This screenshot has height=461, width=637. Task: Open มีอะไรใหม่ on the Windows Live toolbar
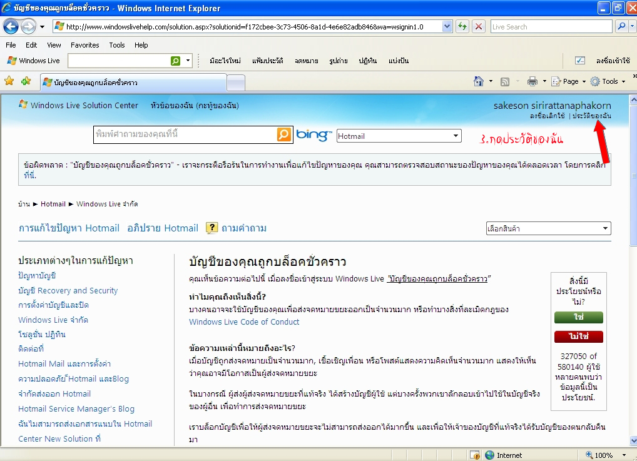click(225, 61)
